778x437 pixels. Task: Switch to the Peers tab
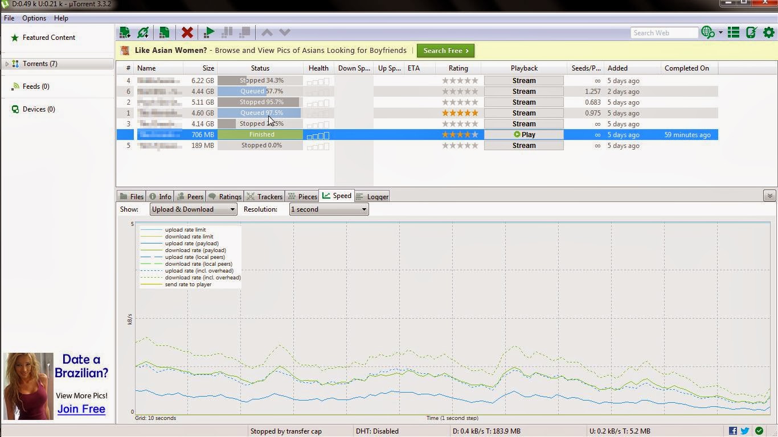pos(190,196)
